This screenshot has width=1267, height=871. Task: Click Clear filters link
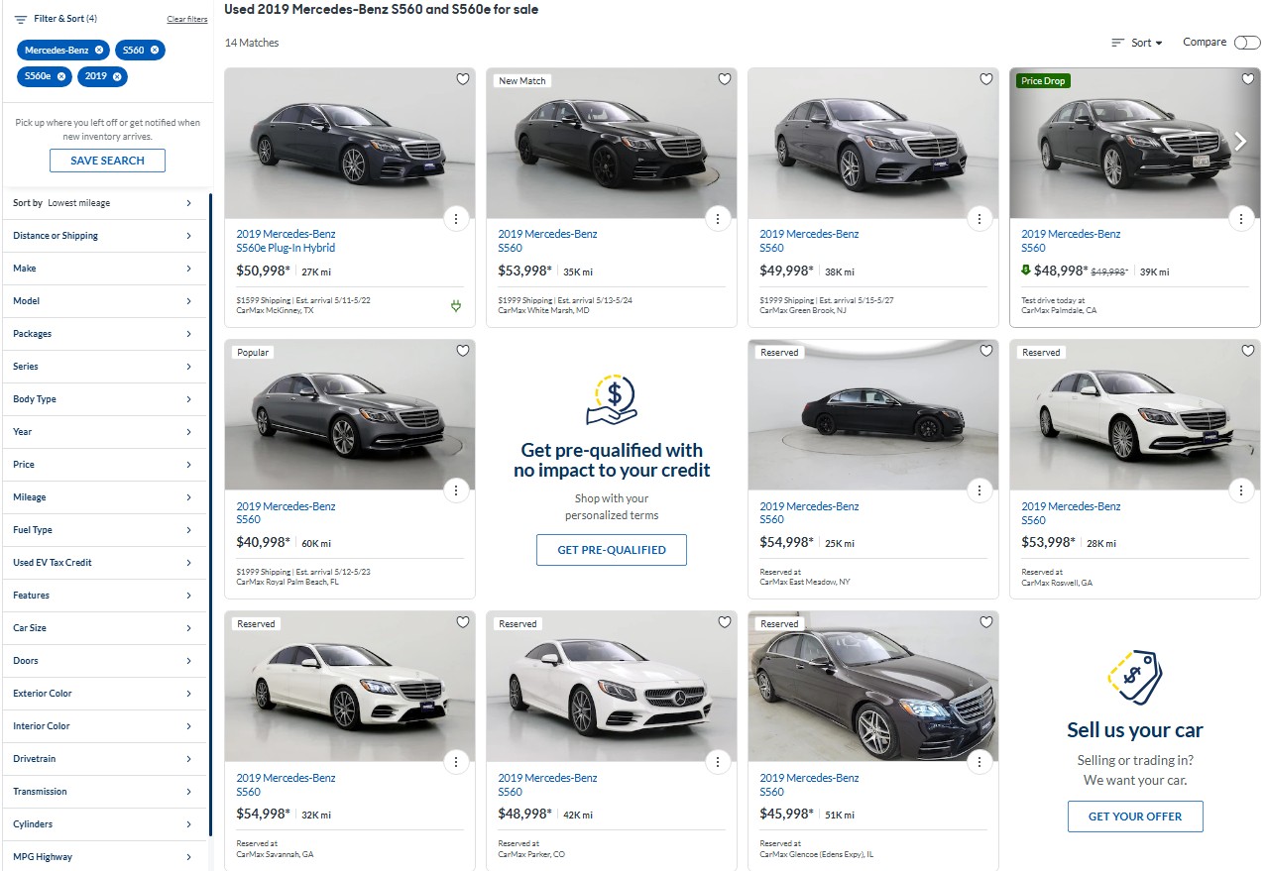click(187, 20)
